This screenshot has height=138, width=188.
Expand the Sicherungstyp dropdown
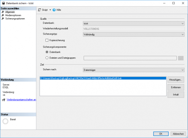[133, 34]
